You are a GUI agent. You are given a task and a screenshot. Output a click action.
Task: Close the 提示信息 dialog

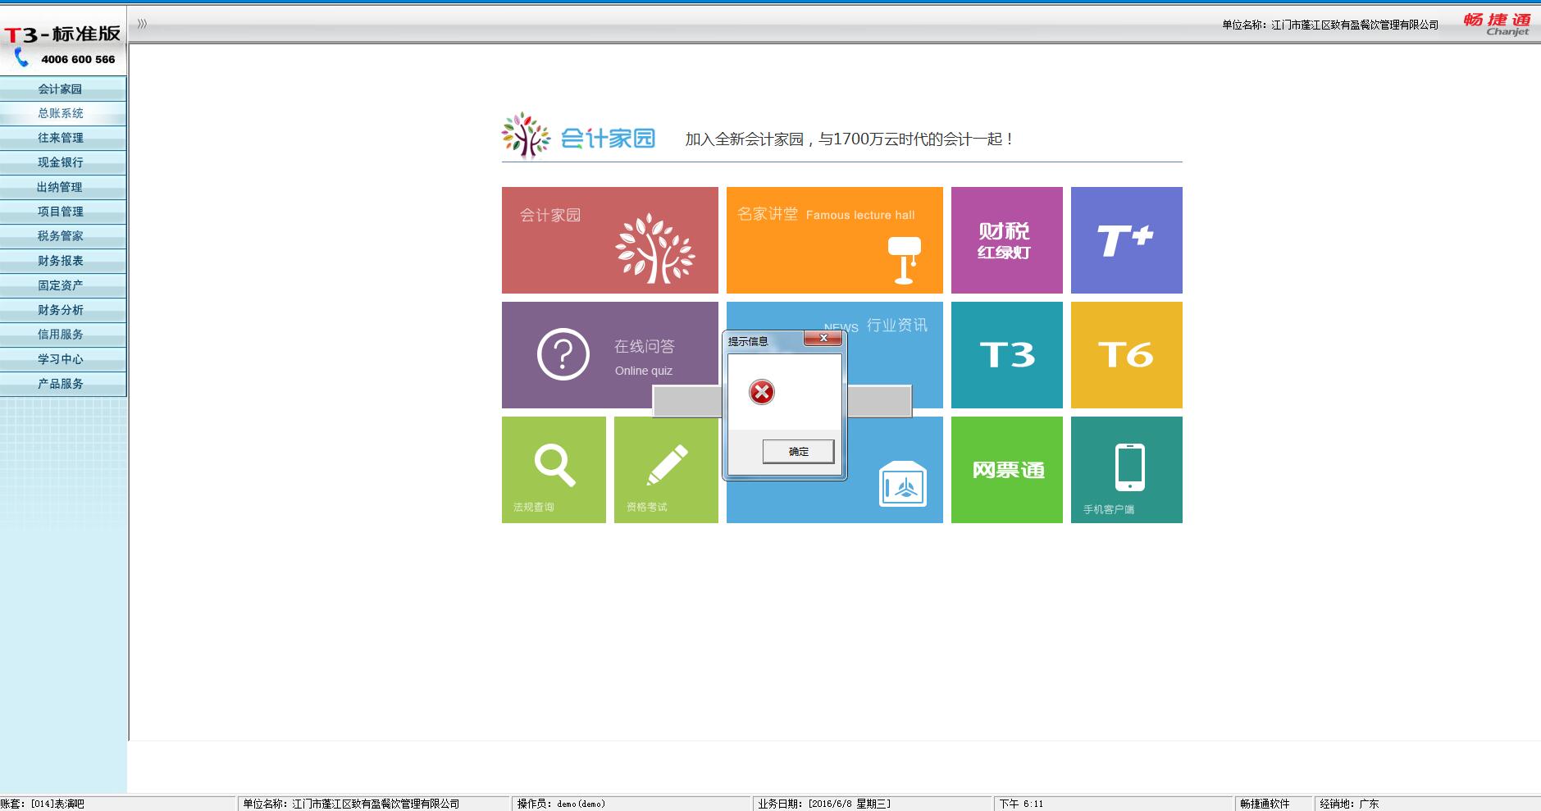coord(823,339)
